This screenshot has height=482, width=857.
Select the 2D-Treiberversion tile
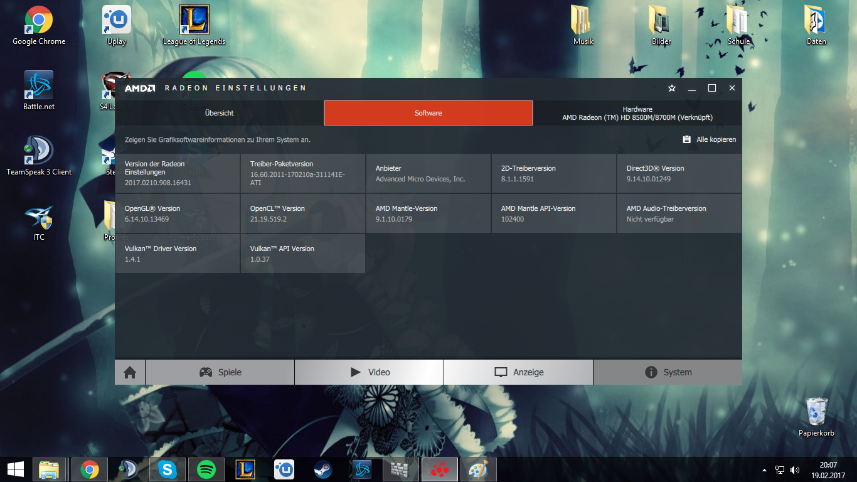click(554, 173)
